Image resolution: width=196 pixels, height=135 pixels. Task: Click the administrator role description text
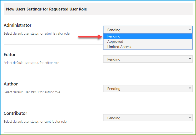click(37, 34)
